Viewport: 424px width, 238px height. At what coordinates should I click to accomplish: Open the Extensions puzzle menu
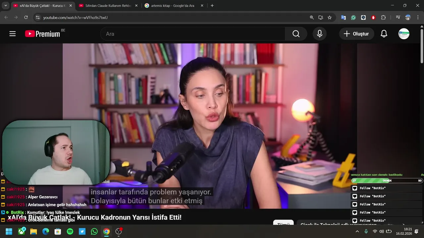tap(383, 18)
